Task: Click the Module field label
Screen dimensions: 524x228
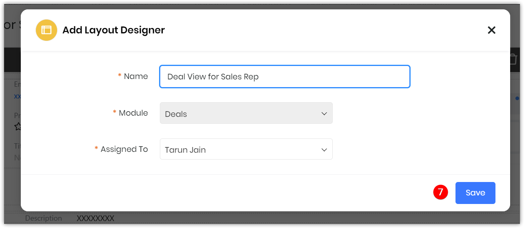Action: [x=133, y=113]
